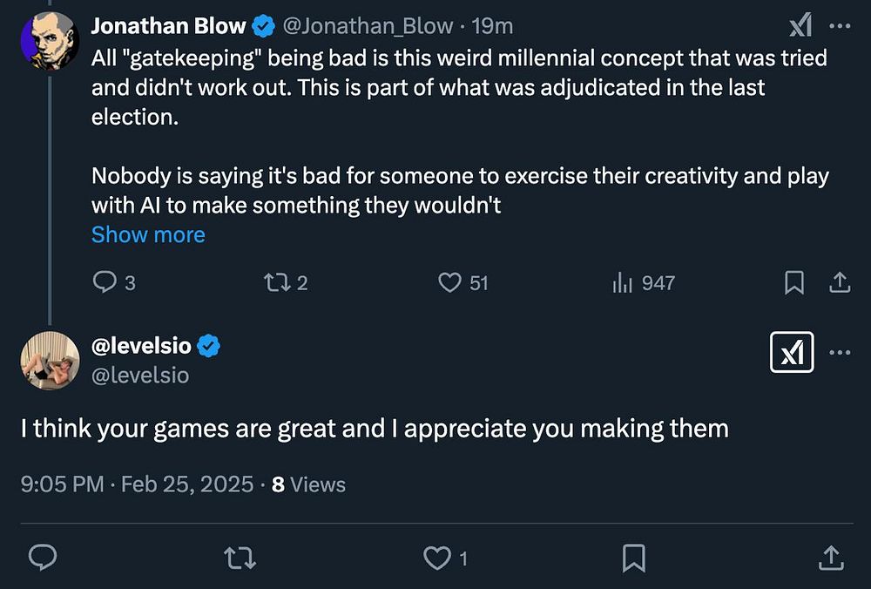Open levelsio's profile avatar
This screenshot has width=871, height=589.
coord(50,361)
